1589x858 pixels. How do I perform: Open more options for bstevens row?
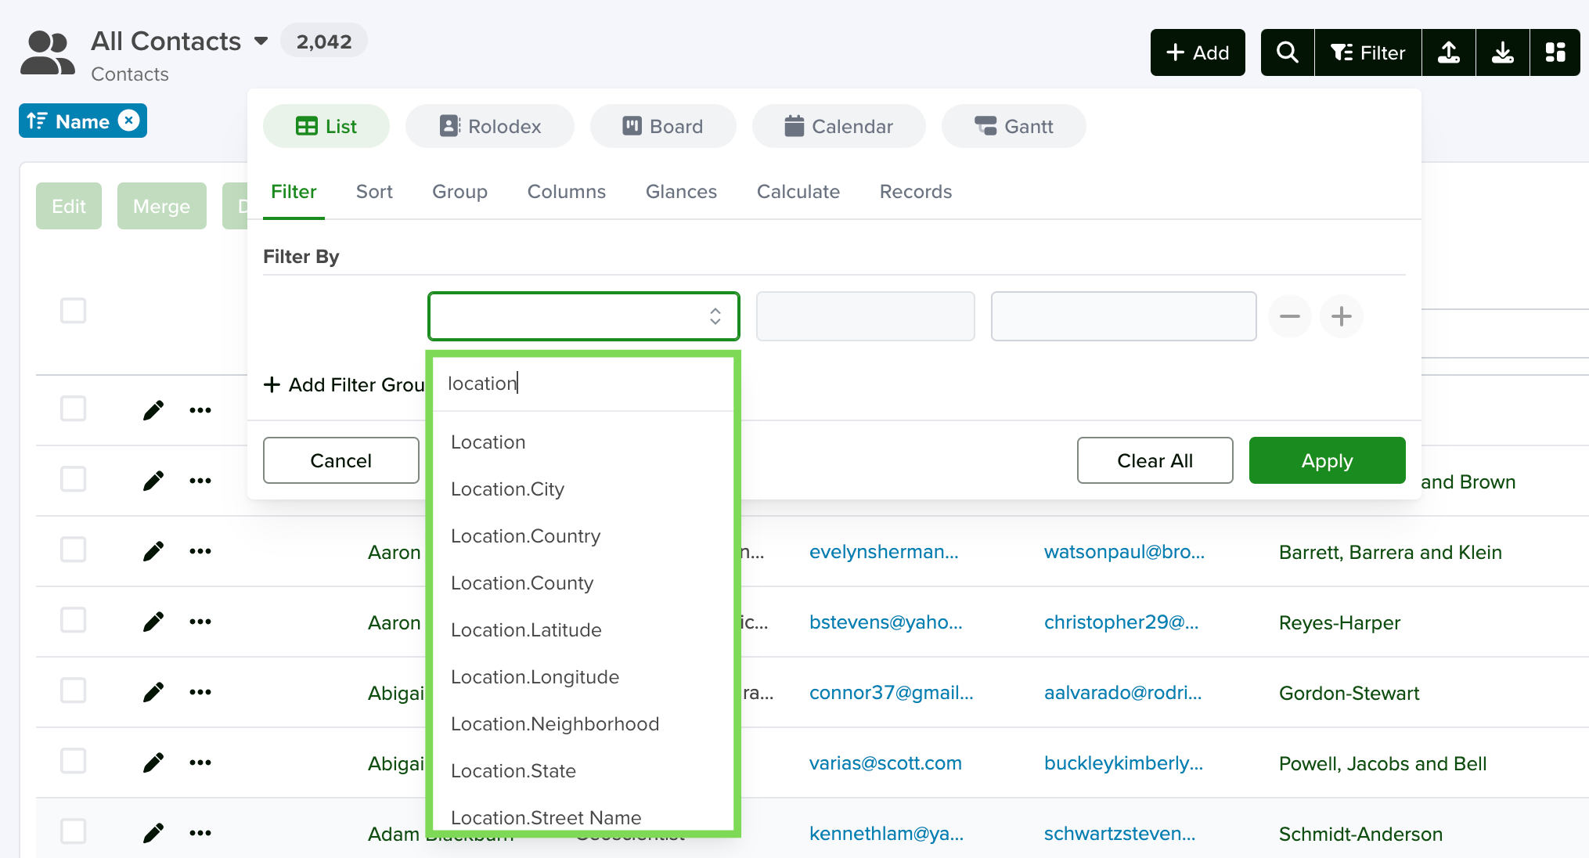[x=200, y=622]
